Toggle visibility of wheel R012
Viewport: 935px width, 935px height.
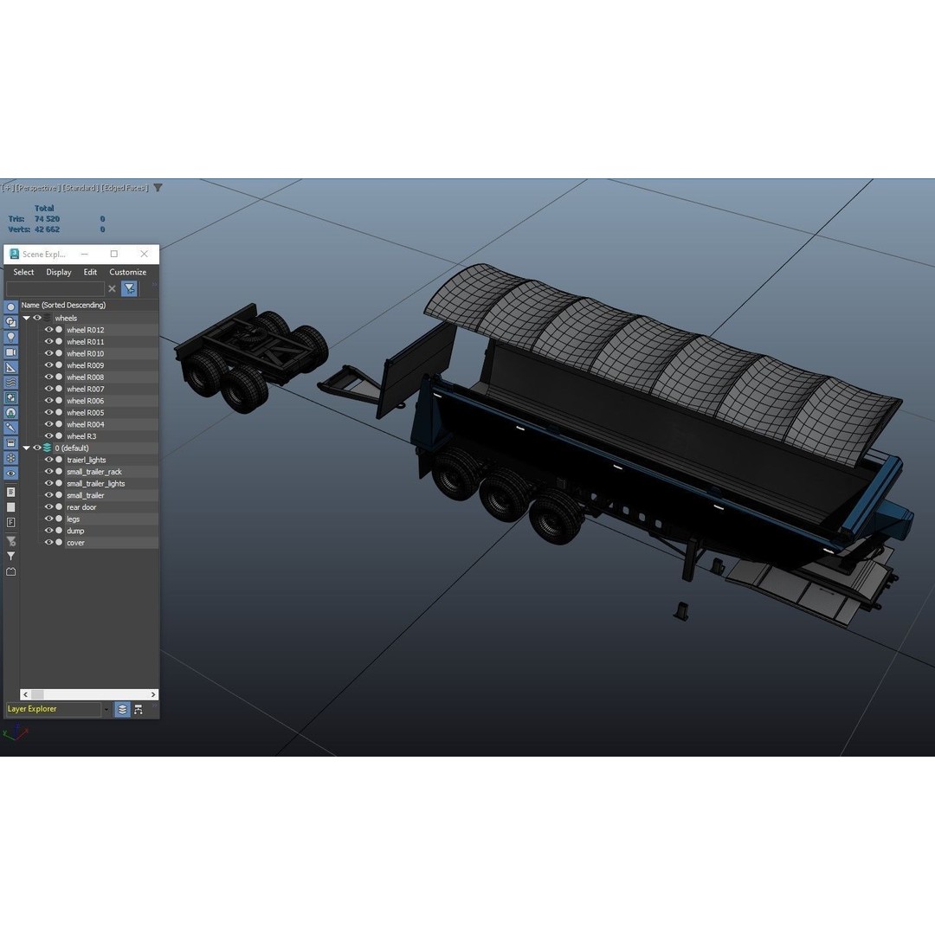pyautogui.click(x=48, y=330)
